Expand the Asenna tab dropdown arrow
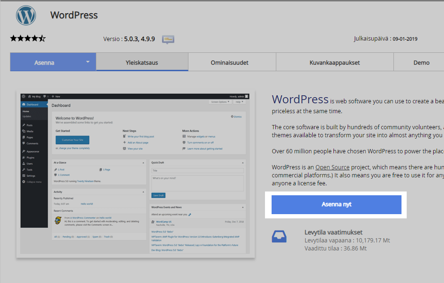Image resolution: width=444 pixels, height=283 pixels. point(88,62)
